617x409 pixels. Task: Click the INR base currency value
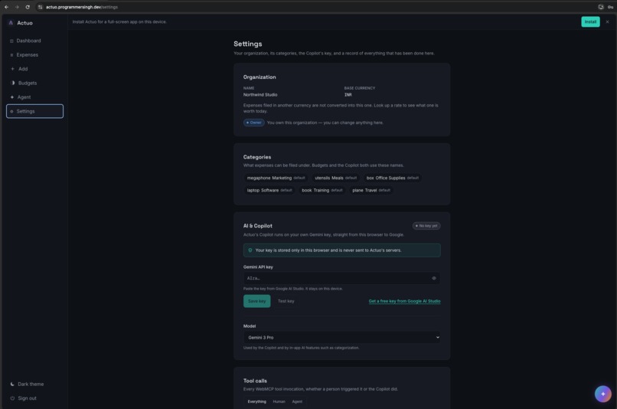348,95
